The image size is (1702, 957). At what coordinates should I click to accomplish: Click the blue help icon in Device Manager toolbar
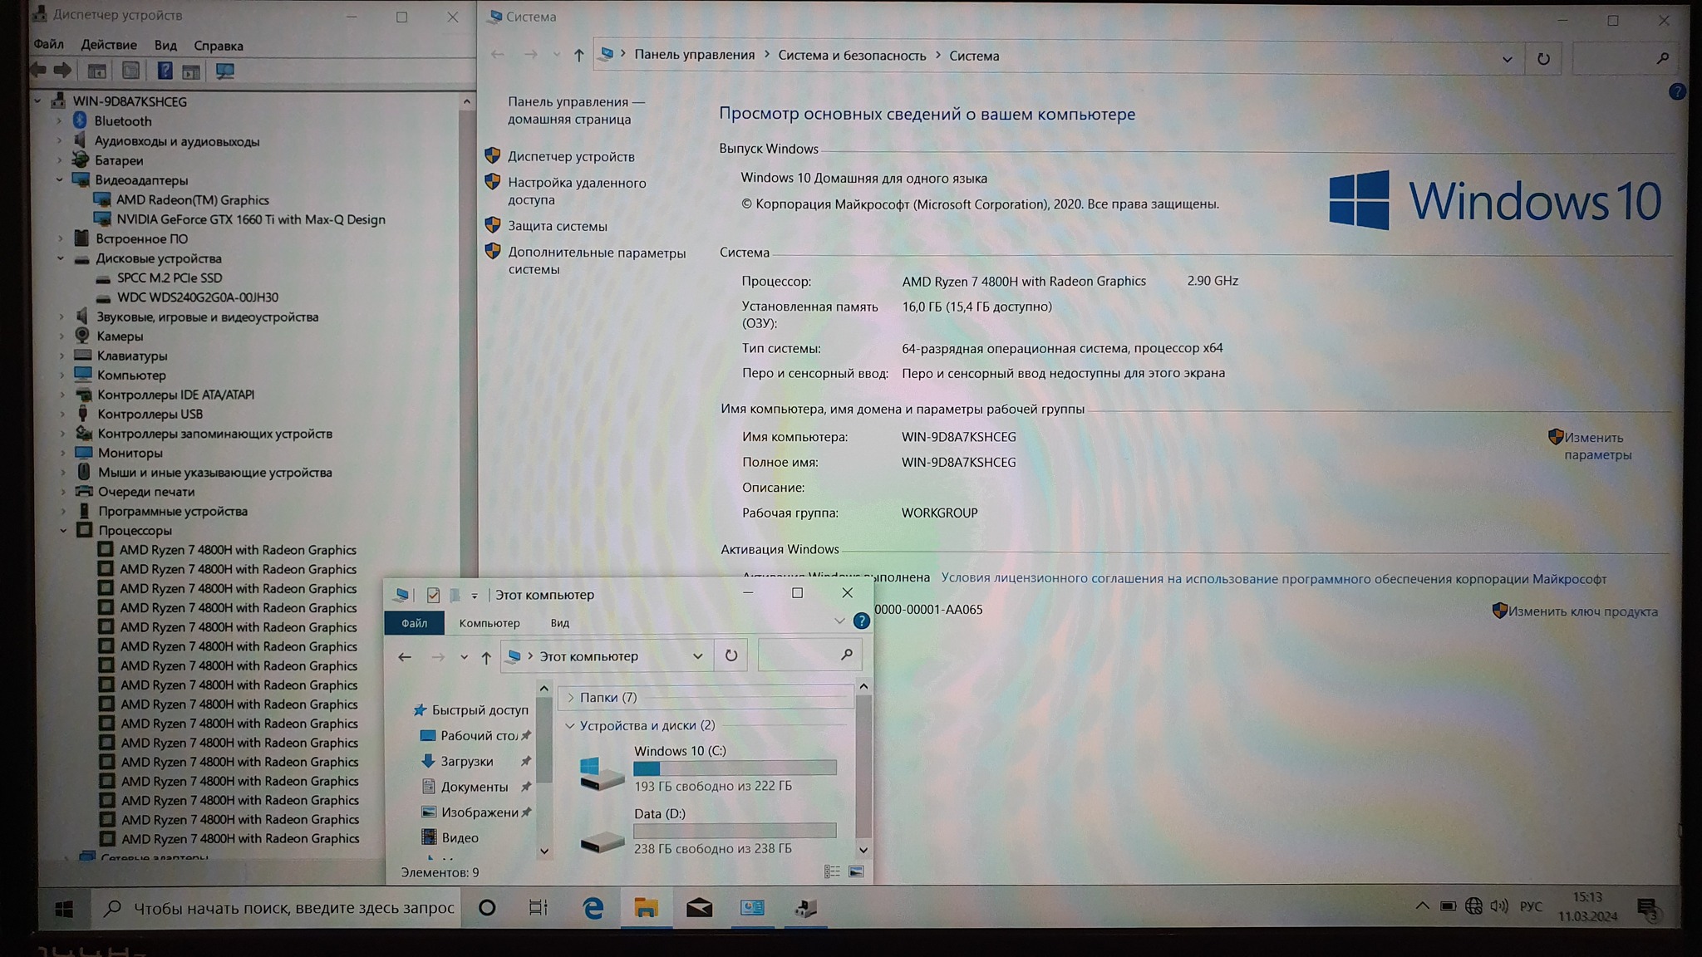tap(165, 71)
